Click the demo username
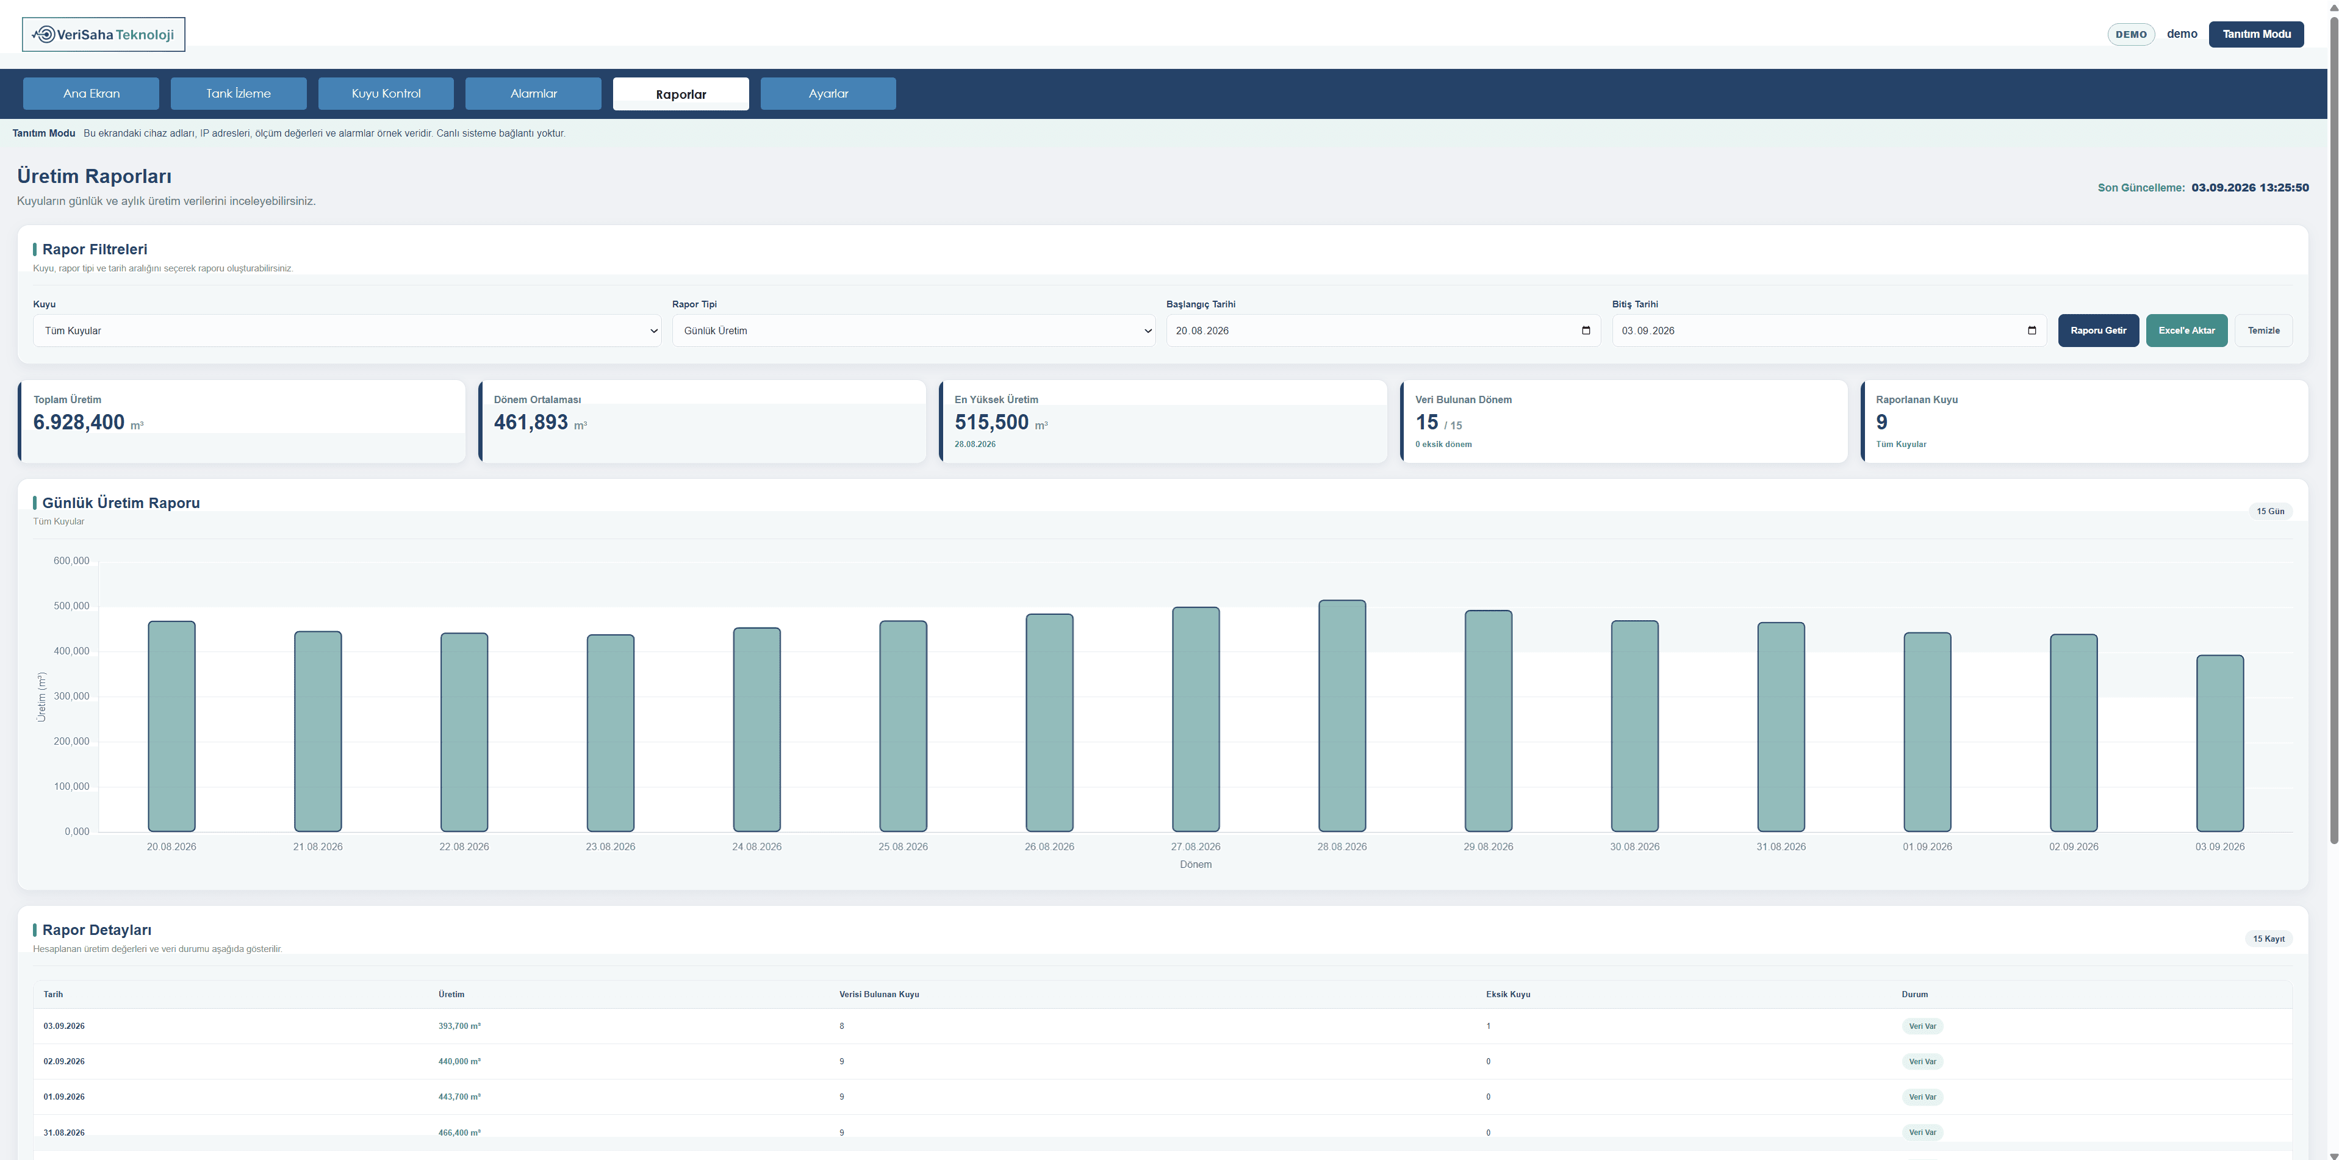Image resolution: width=2339 pixels, height=1160 pixels. pos(2182,35)
